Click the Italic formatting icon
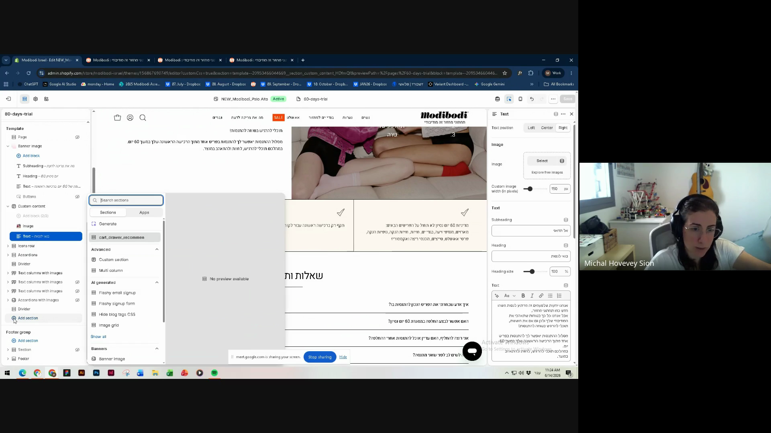771x433 pixels. (532, 296)
